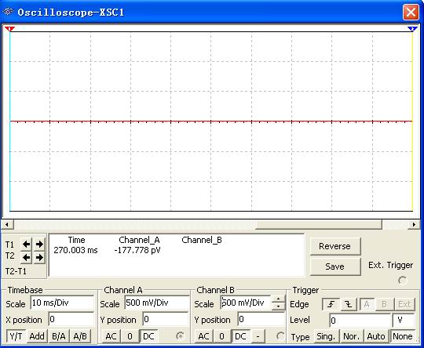Switch to Y/T display mode
The width and height of the screenshot is (424, 348).
(16, 336)
